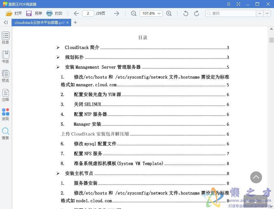The width and height of the screenshot is (274, 209).
Task: Click the 上传 CloudStack 安装包并解压缩 line
Action: click(145, 134)
